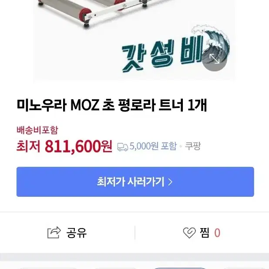Open product title 미노우라 MOZ 초 평로라

pyautogui.click(x=112, y=105)
